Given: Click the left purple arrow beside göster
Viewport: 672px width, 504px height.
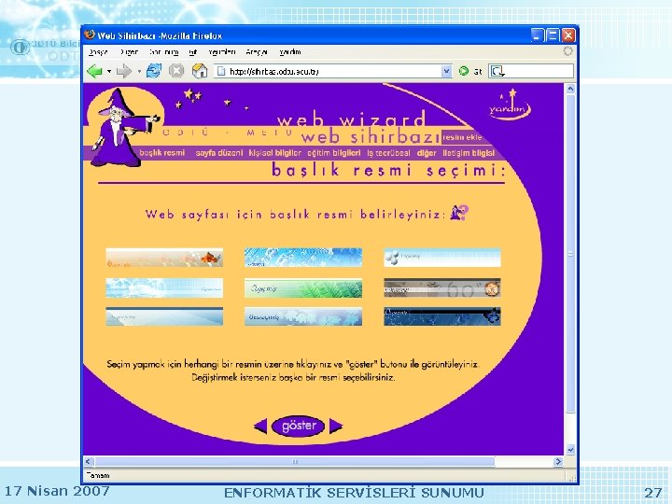Looking at the screenshot, I should coord(260,426).
